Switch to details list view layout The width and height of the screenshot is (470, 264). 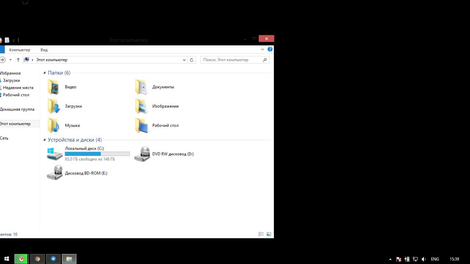point(261,234)
